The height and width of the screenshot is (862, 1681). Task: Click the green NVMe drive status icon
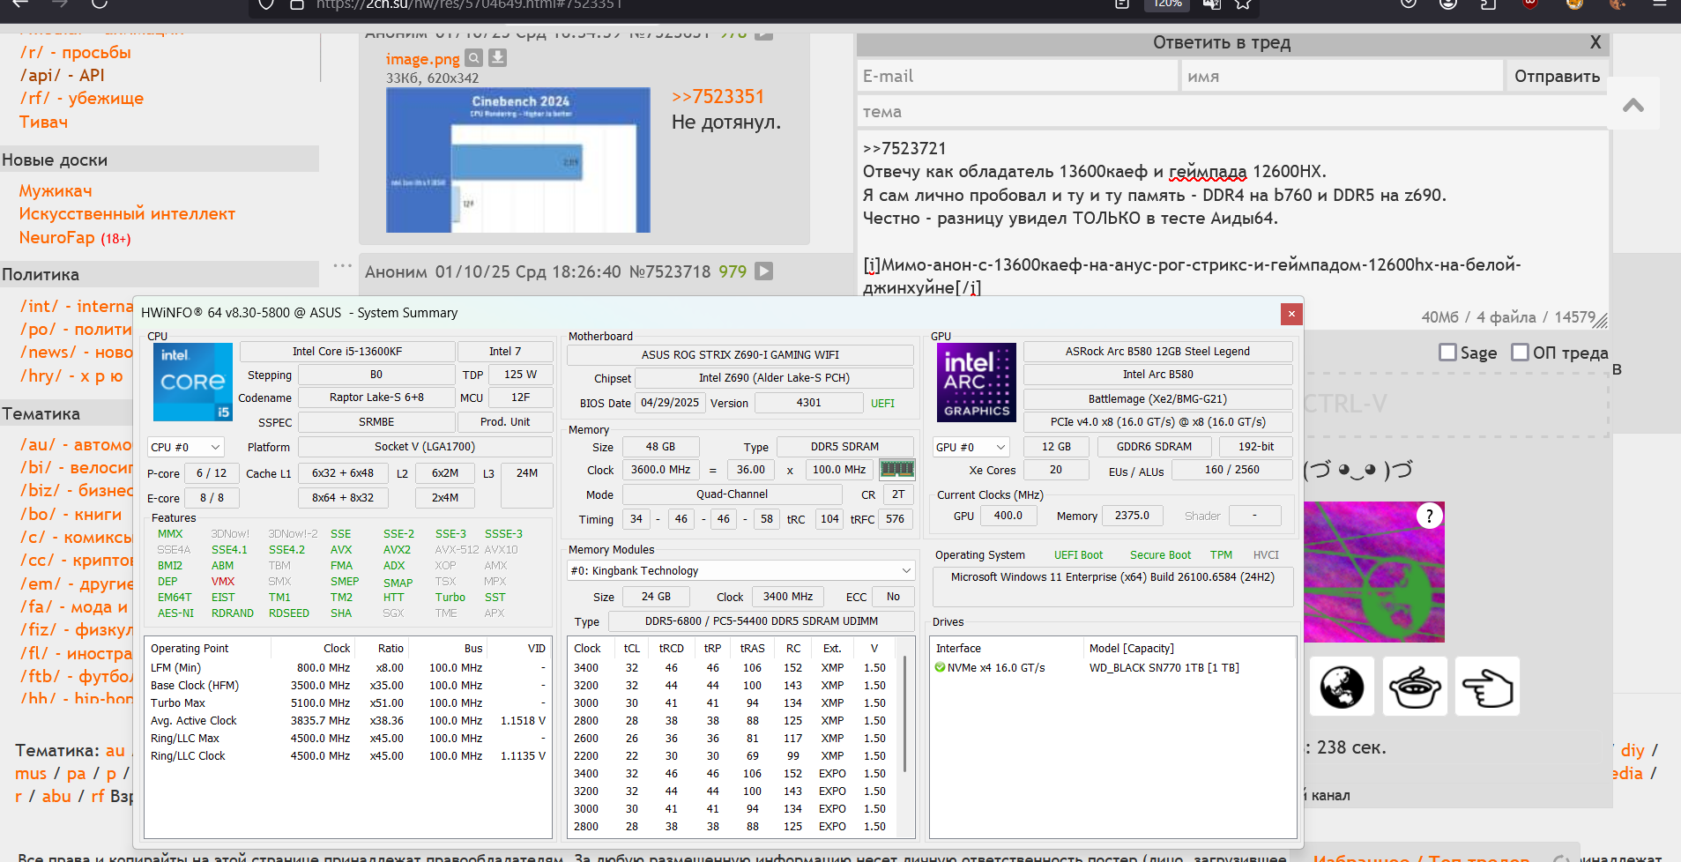click(x=941, y=668)
